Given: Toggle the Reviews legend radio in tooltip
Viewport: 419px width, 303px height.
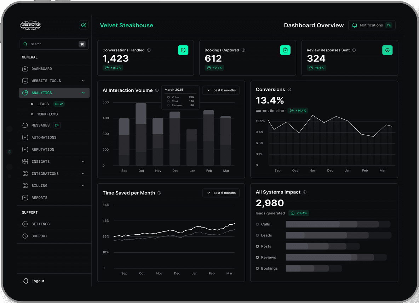Looking at the screenshot, I should 168,105.
